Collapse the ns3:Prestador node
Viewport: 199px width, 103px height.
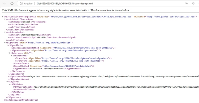tap(5, 32)
